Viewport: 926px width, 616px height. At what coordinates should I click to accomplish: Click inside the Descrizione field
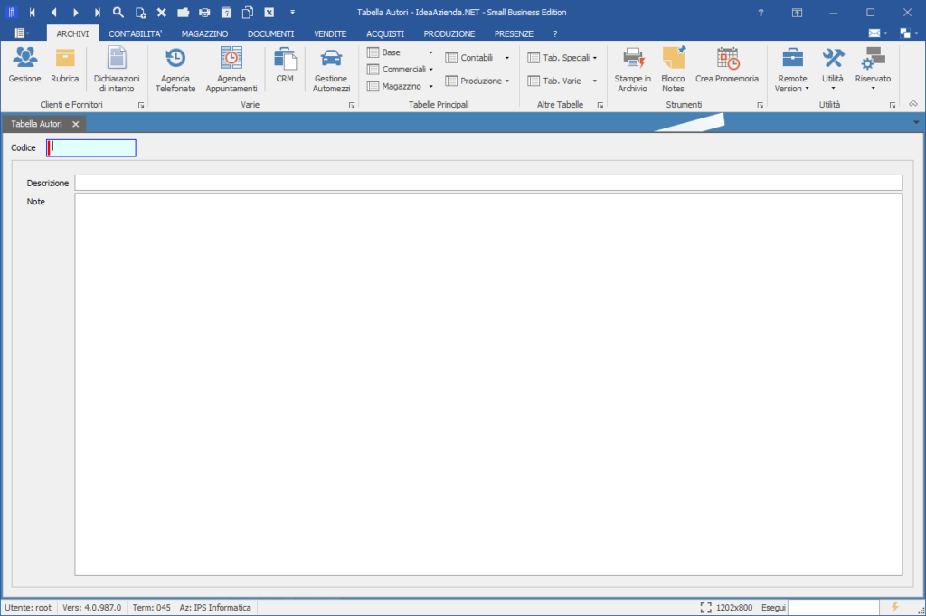coord(488,183)
